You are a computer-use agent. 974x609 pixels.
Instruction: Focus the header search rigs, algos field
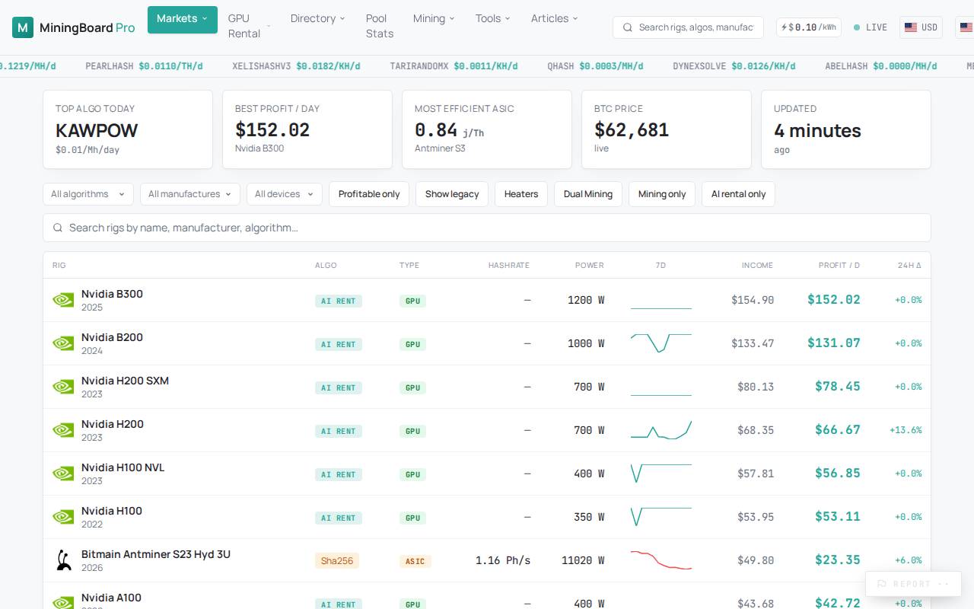coord(688,27)
